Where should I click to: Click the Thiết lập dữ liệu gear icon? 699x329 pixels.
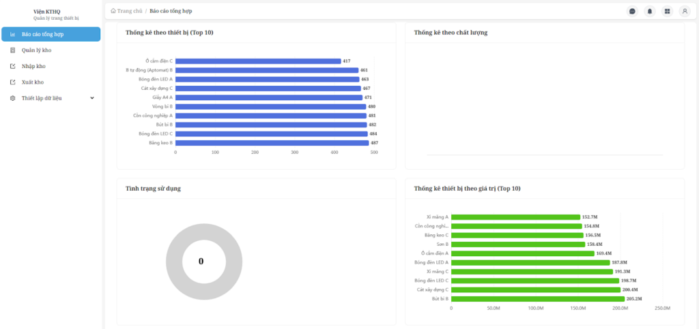click(13, 98)
